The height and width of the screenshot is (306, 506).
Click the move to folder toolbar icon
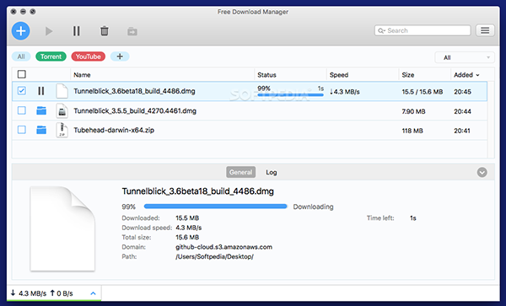132,31
